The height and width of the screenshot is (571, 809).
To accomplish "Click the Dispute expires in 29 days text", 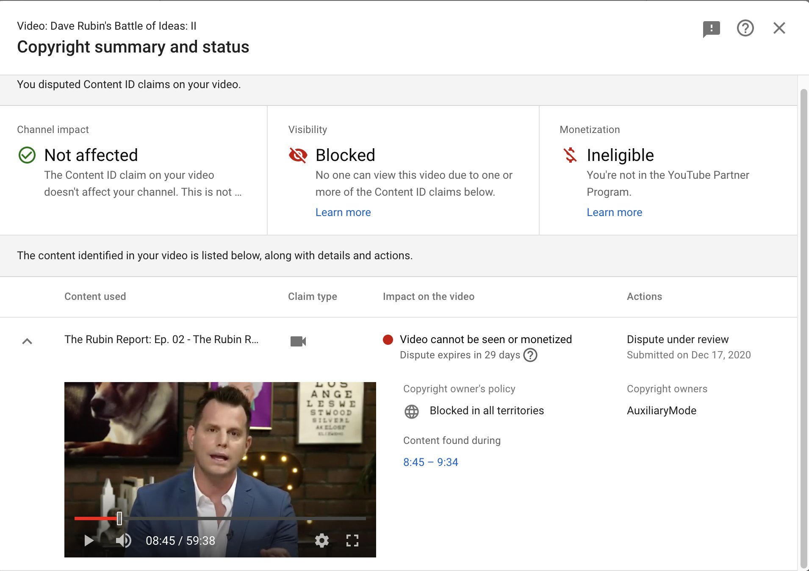I will point(460,355).
